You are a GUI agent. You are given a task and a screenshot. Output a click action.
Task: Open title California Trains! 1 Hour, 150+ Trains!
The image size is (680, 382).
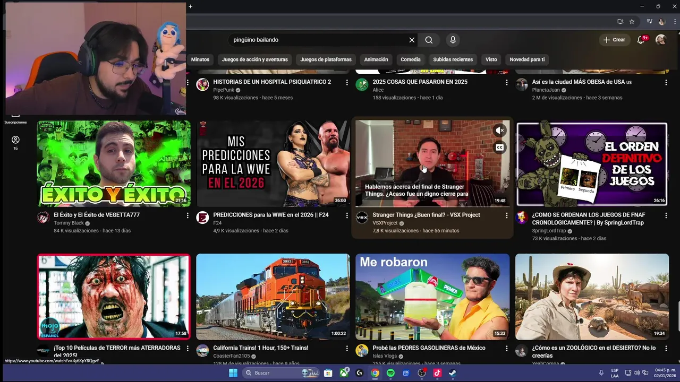tap(261, 348)
